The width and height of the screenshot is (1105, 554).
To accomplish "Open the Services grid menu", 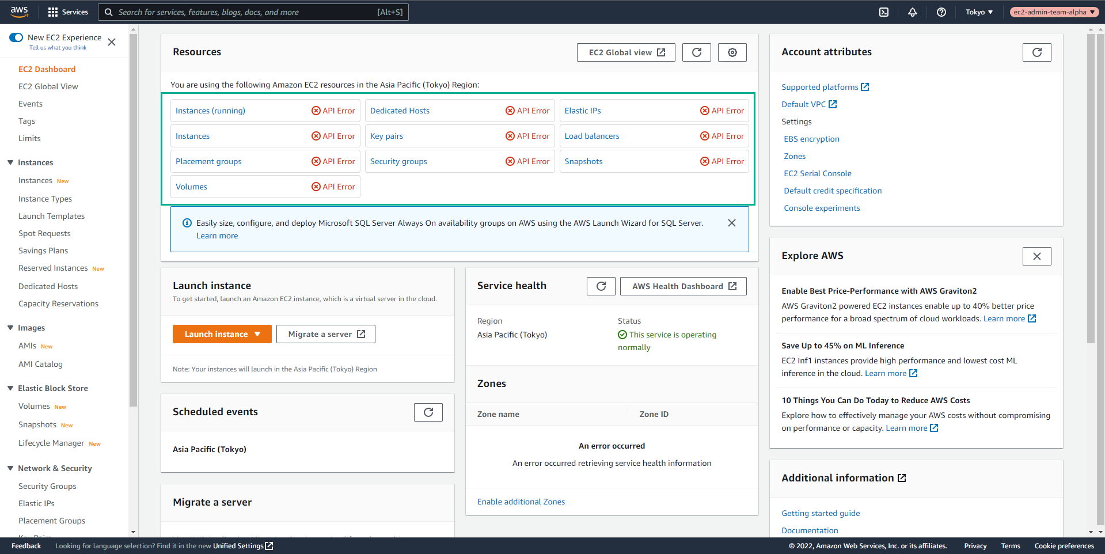I will pos(68,12).
